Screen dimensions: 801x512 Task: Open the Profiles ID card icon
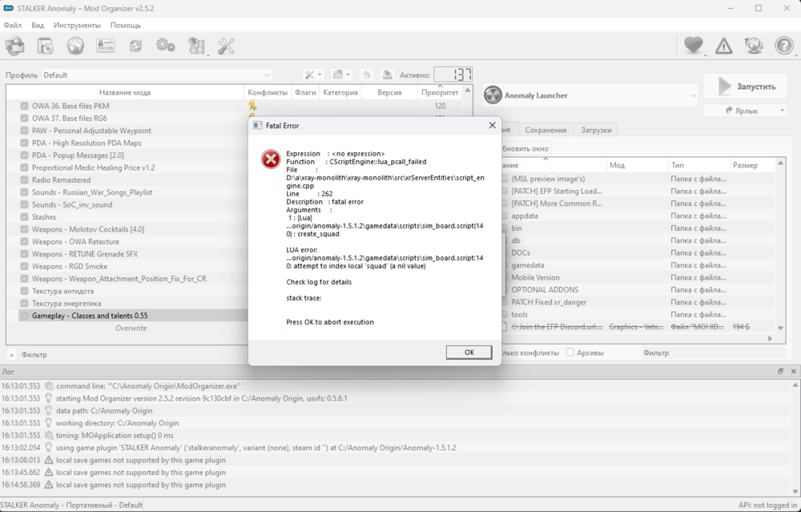(x=106, y=46)
